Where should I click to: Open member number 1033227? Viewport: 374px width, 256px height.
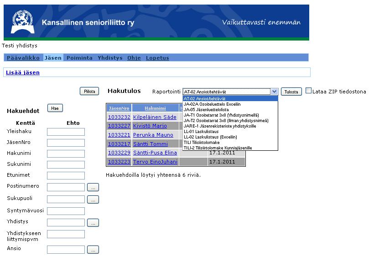click(x=119, y=126)
